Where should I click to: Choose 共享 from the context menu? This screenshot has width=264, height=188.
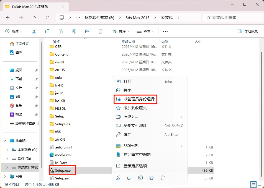[150, 90]
